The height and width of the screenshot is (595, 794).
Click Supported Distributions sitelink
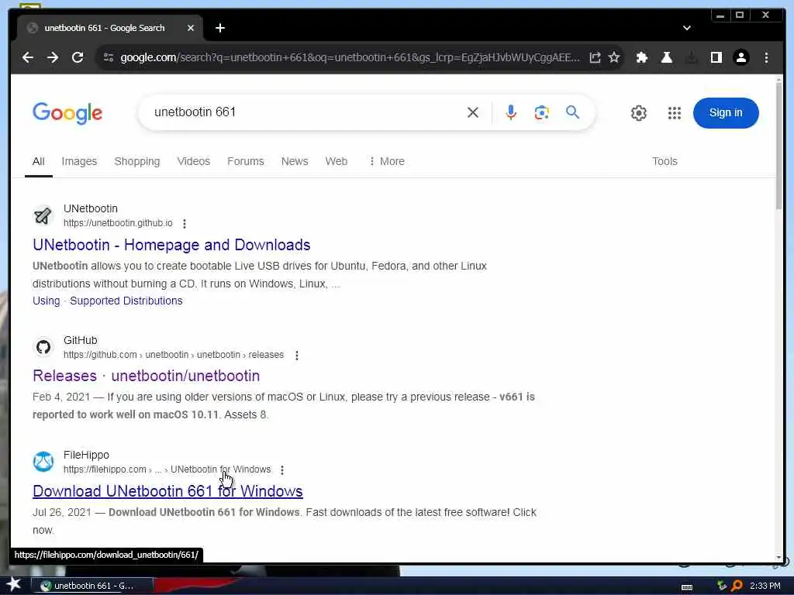click(126, 301)
